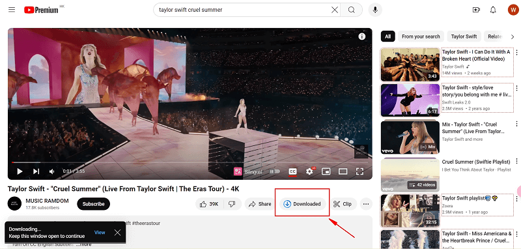This screenshot has height=249, width=521.
Task: Select the Taylor Swift chip
Action: pyautogui.click(x=464, y=37)
